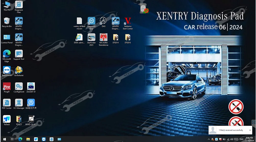Select the BENZ-C6-V... desktop file
Screen dimensions: 256x142
tap(31, 120)
